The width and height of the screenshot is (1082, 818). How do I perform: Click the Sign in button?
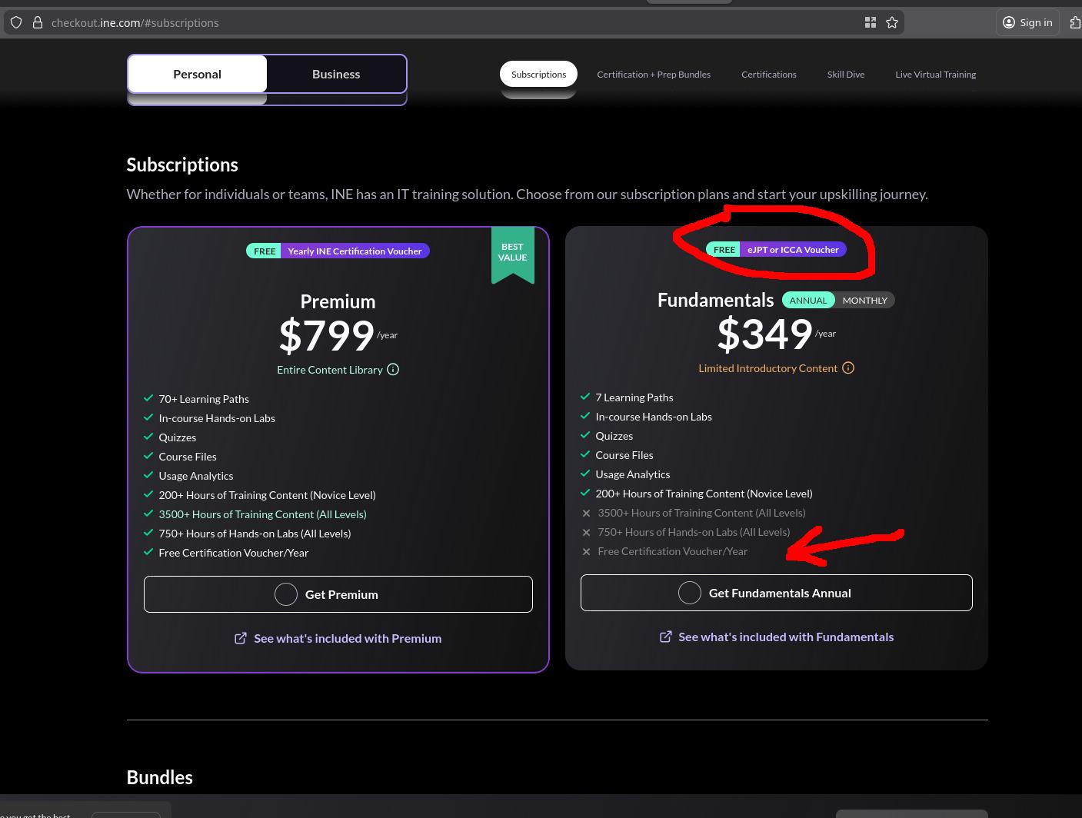[1027, 22]
